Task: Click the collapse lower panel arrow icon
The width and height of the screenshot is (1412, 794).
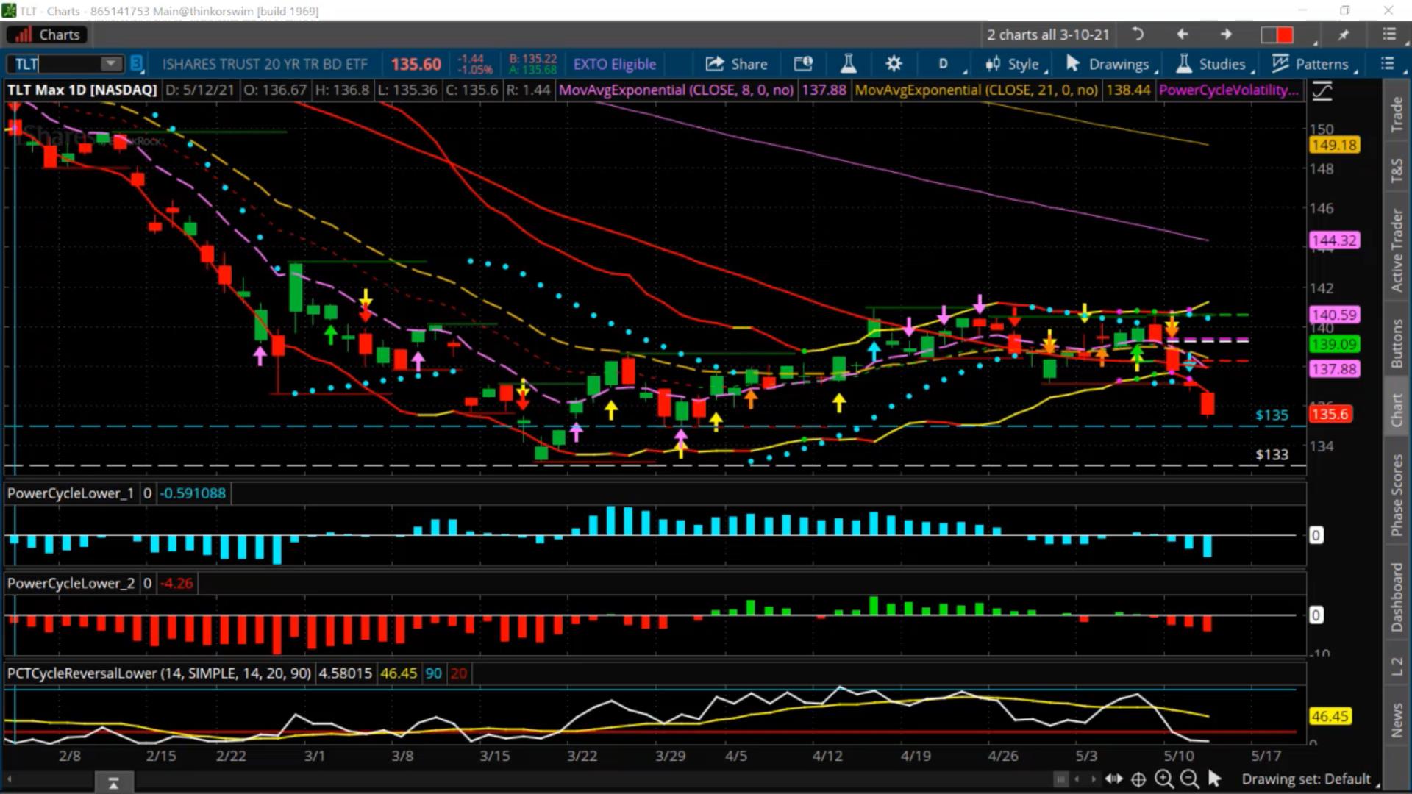Action: (x=113, y=784)
